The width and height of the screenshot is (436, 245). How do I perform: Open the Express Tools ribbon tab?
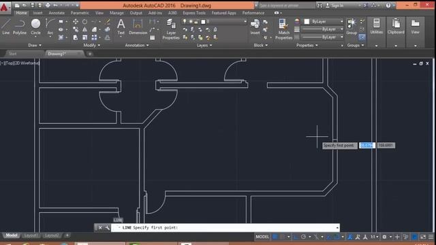tap(194, 13)
